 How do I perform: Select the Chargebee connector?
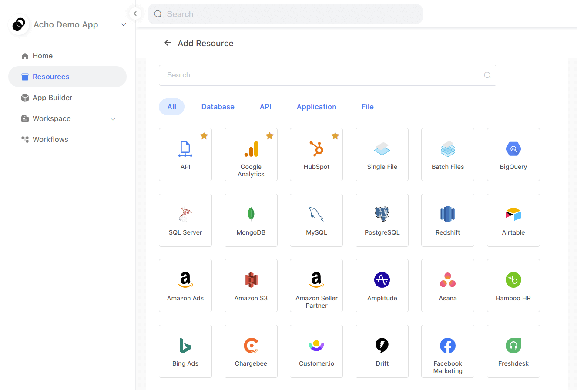(x=251, y=351)
